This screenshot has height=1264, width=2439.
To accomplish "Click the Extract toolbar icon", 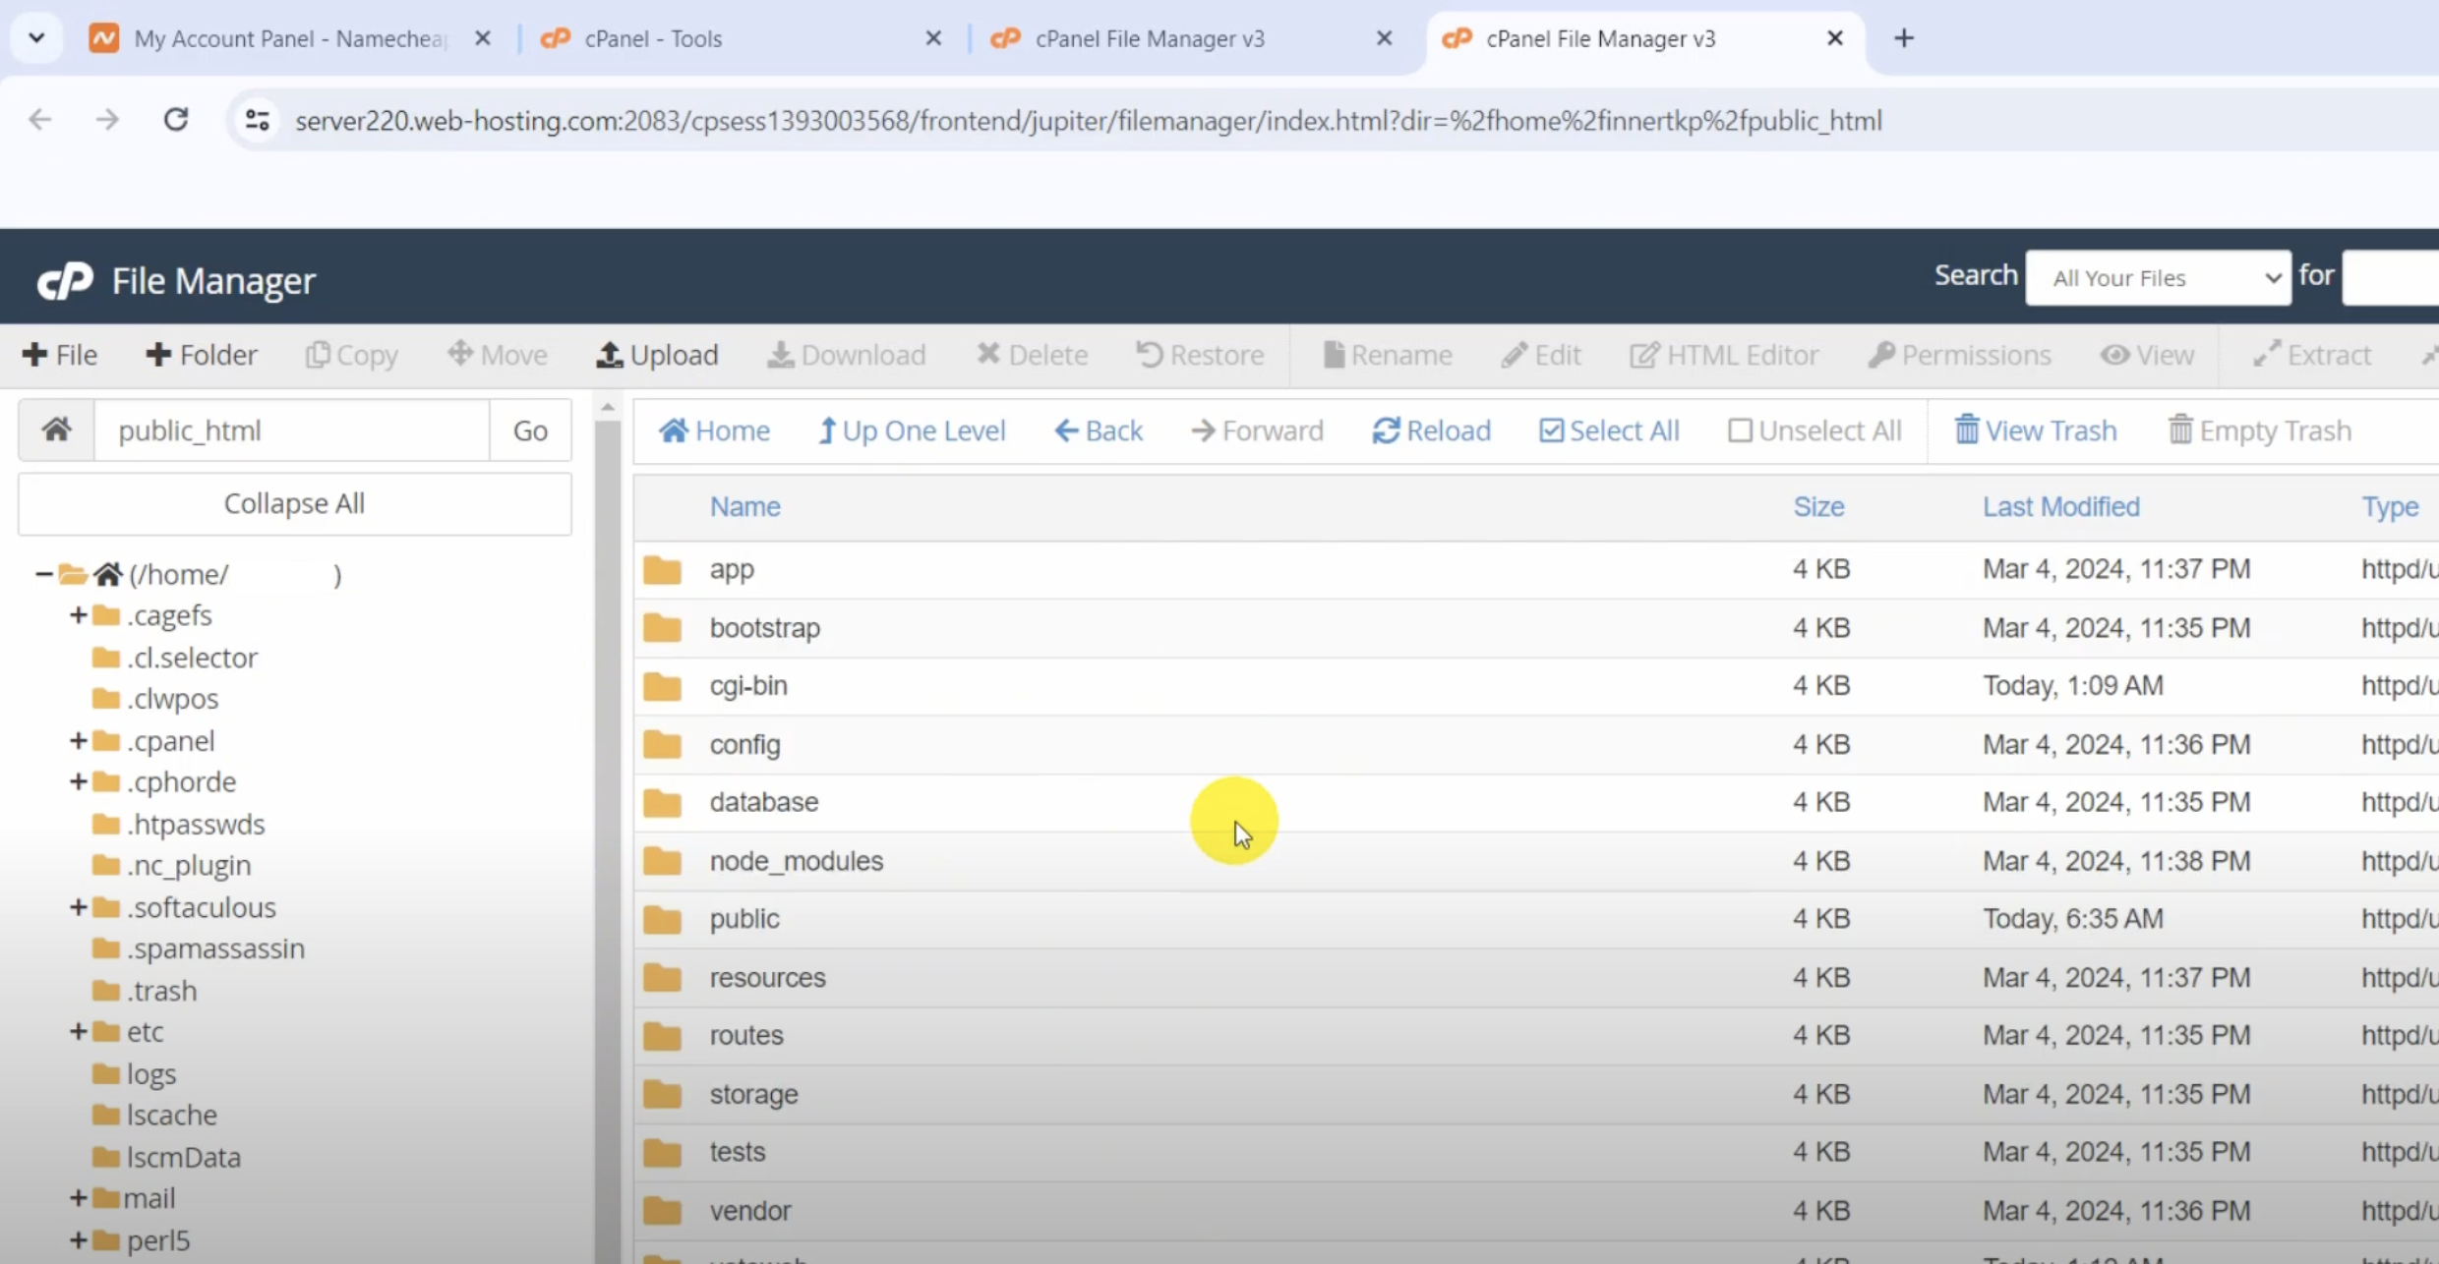I will tap(2312, 355).
